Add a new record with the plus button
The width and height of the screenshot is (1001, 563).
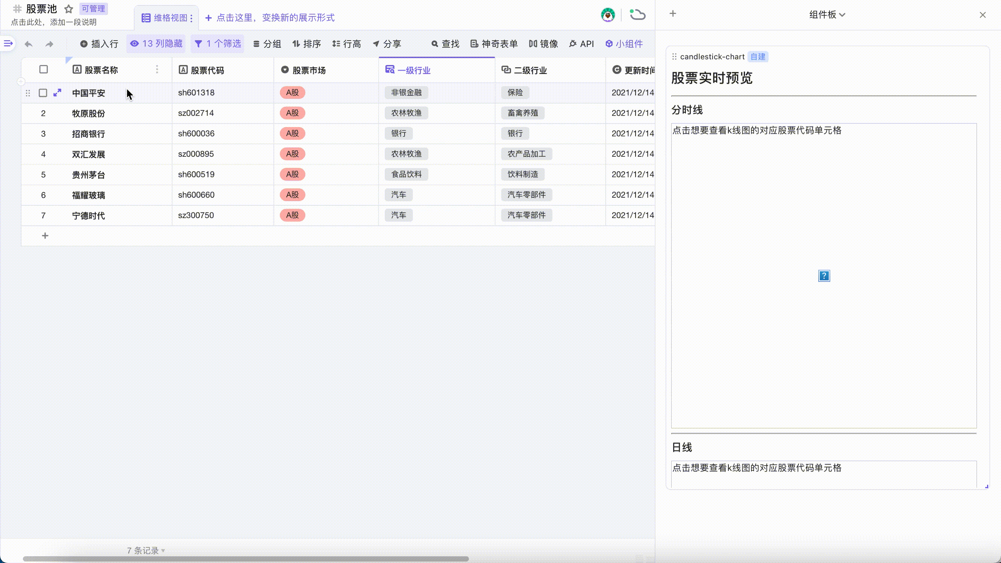[45, 235]
